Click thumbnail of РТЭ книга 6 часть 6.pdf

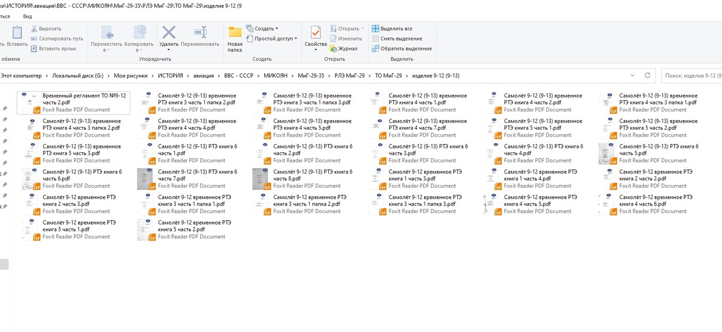(30, 179)
